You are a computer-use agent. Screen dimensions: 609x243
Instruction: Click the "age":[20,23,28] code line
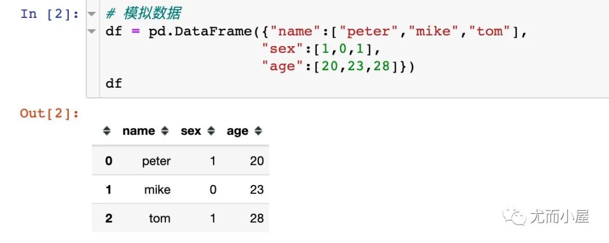pyautogui.click(x=338, y=66)
